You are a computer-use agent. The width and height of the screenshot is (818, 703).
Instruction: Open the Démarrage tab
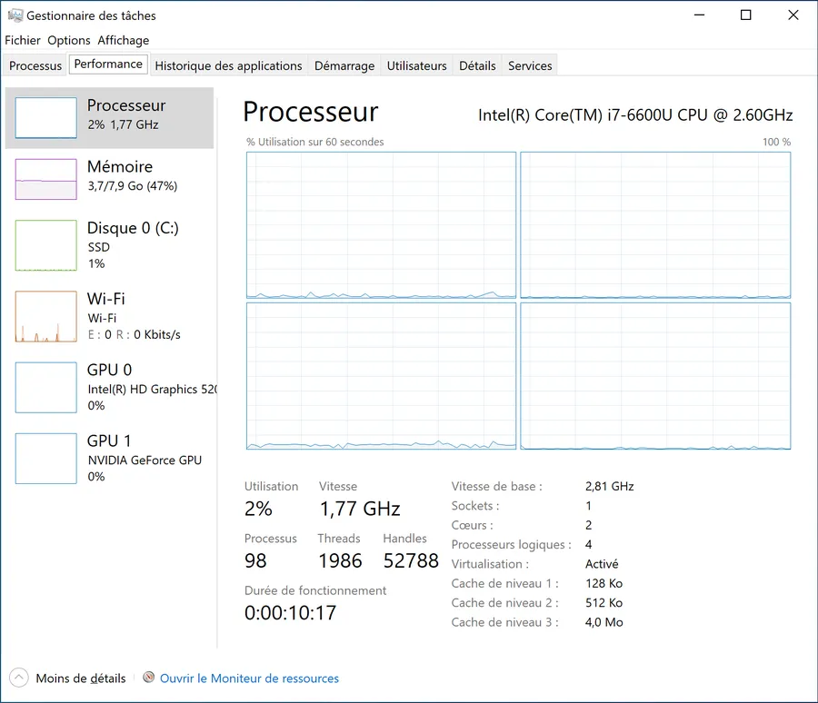344,65
